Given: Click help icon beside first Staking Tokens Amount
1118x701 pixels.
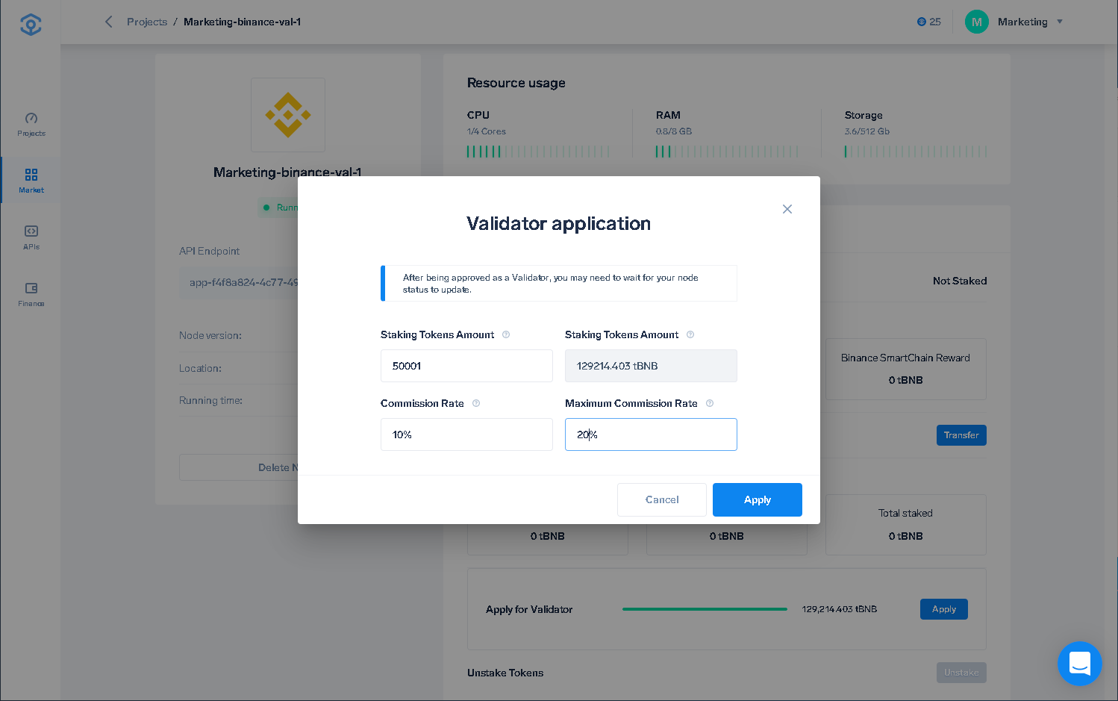Looking at the screenshot, I should click(506, 334).
